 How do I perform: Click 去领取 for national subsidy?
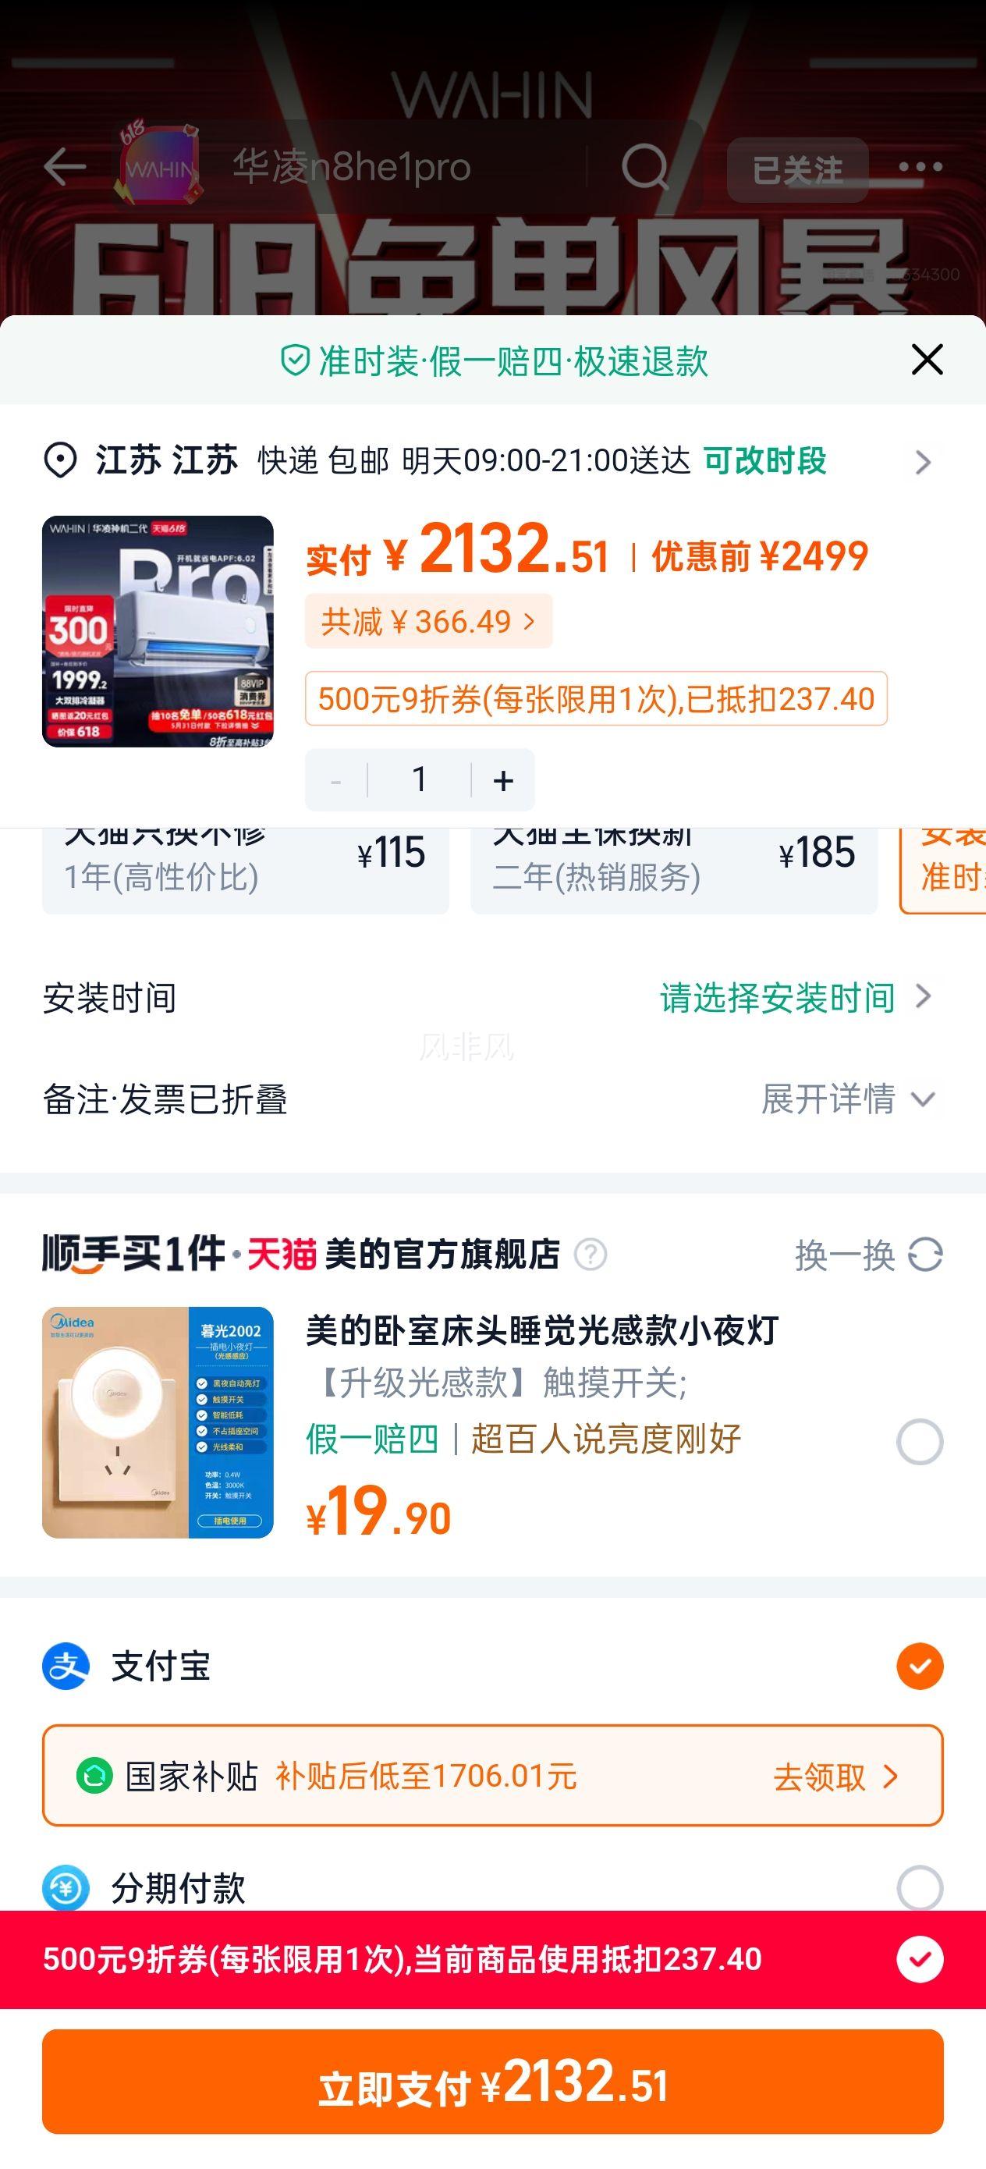836,1777
